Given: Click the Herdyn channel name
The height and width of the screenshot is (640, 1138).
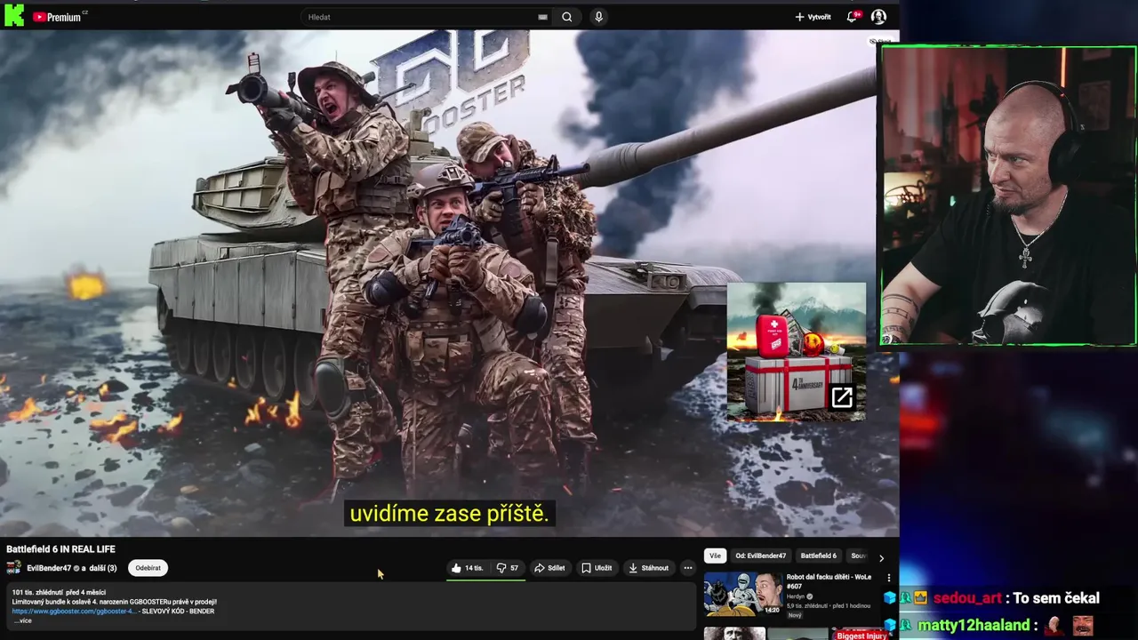Looking at the screenshot, I should point(795,596).
